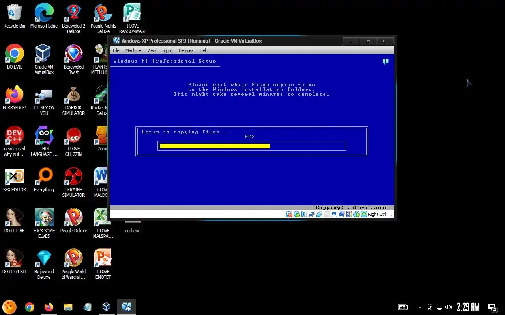
Task: Click the DO IT LIVE desktop shortcut
Action: point(14,221)
